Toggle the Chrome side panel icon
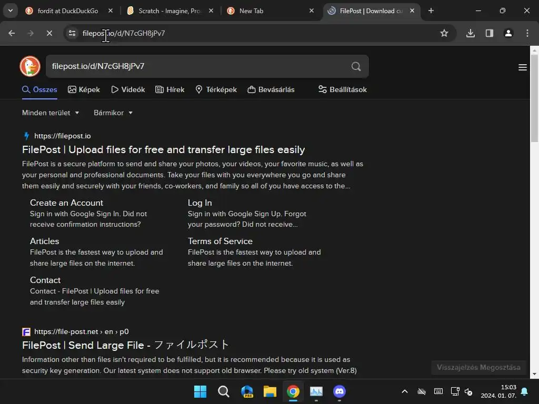The width and height of the screenshot is (539, 404). (490, 33)
